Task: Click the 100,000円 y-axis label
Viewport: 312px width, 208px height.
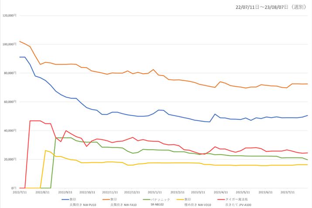Action: [9, 44]
